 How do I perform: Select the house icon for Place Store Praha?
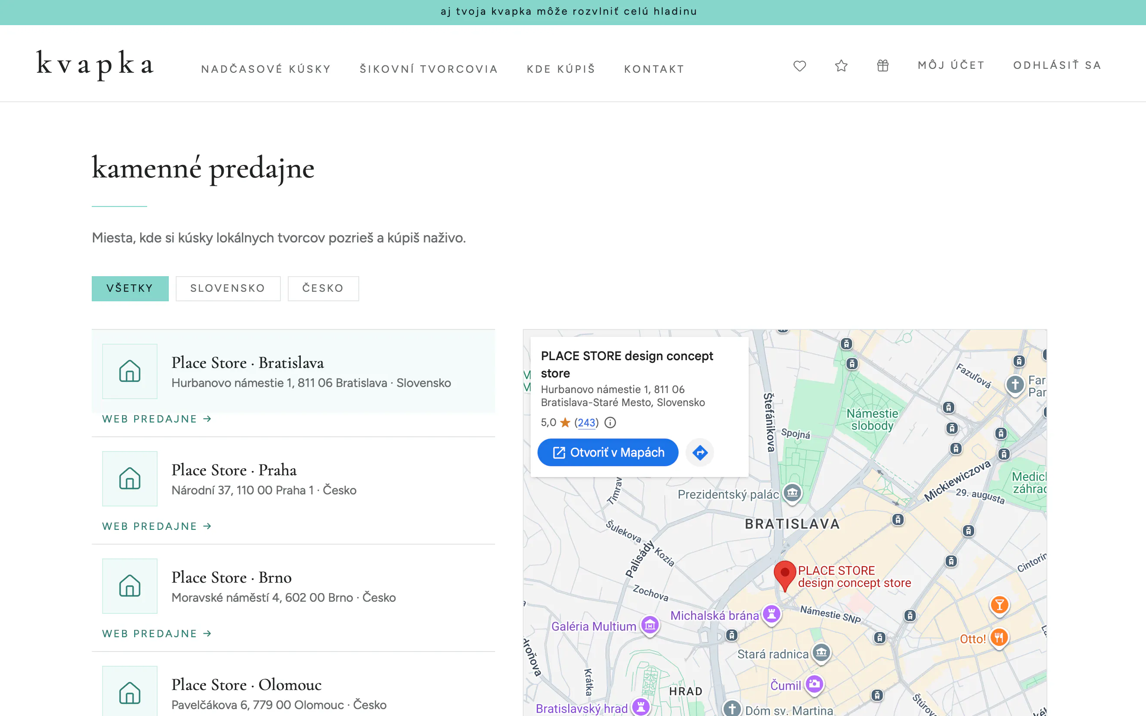tap(130, 479)
